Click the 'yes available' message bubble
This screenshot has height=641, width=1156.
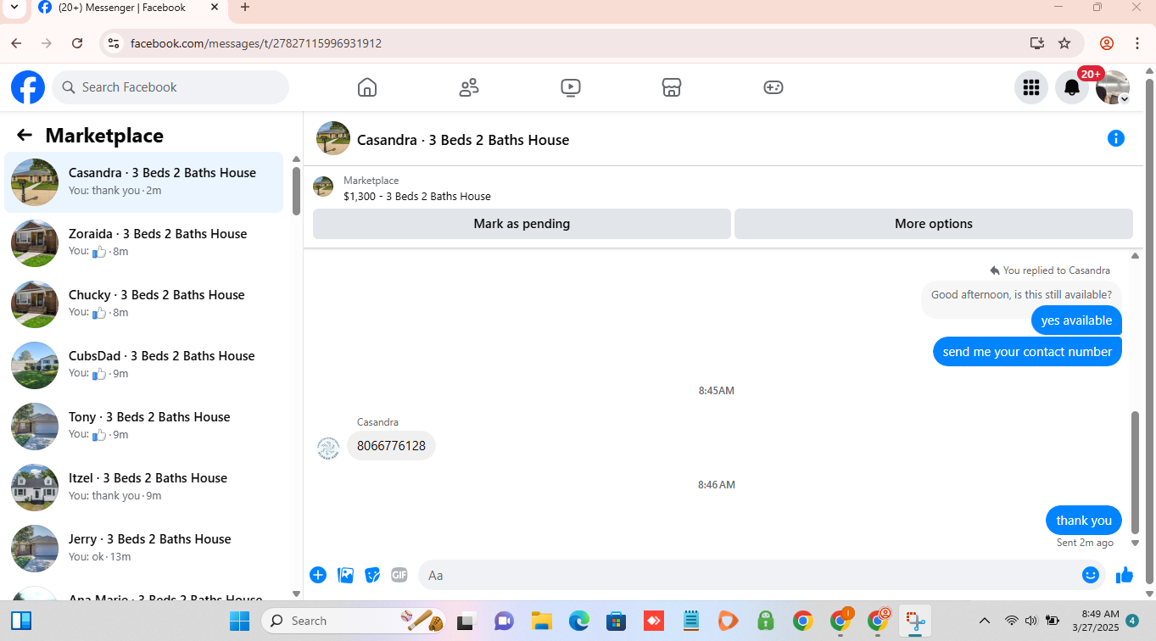[1077, 320]
